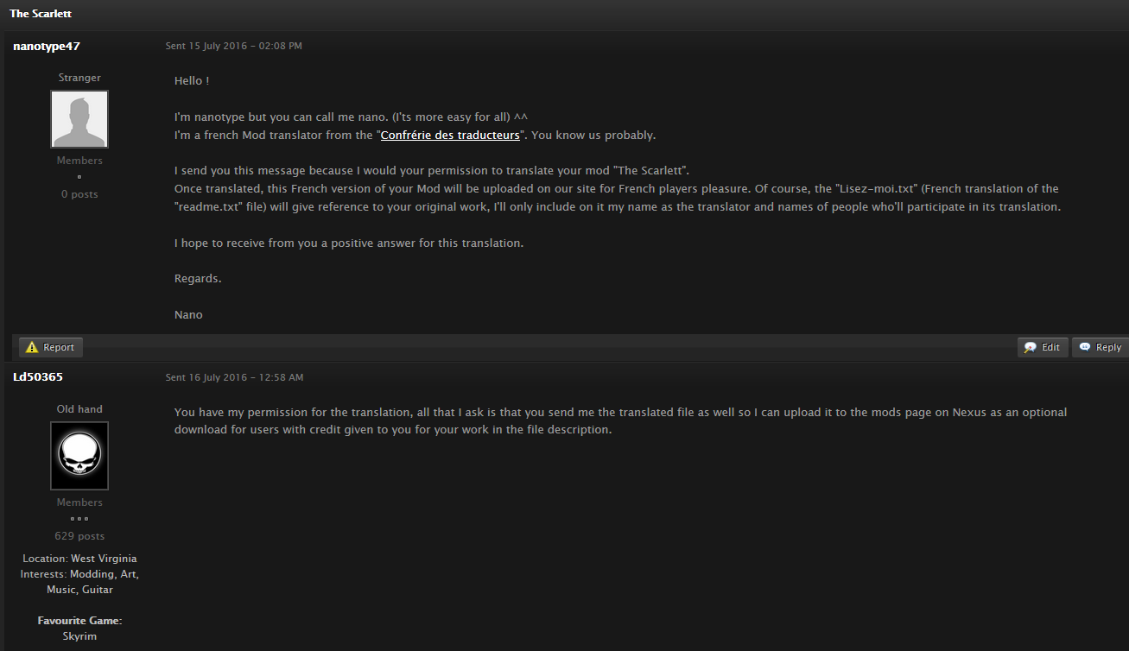This screenshot has width=1129, height=651.
Task: View nanotype47's profile via username
Action: point(47,46)
